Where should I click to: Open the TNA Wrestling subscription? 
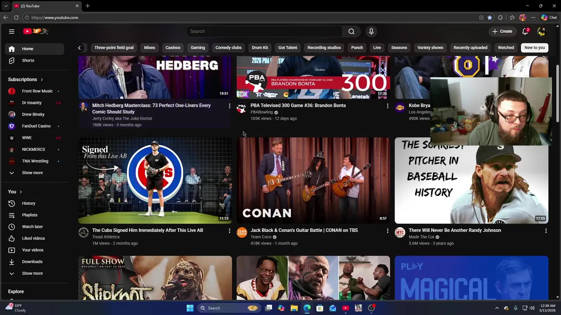[35, 161]
